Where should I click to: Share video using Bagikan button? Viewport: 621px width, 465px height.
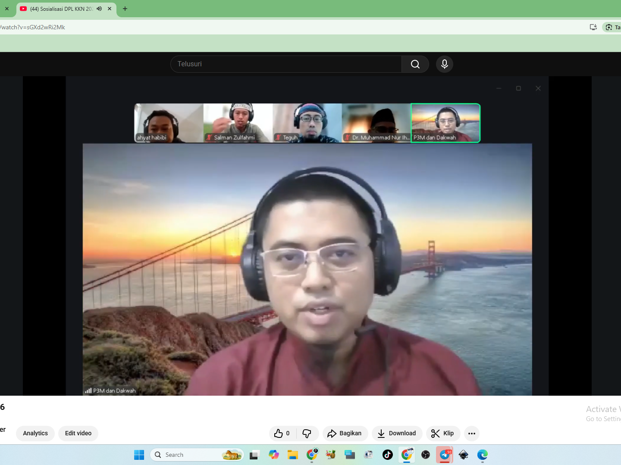pos(345,433)
